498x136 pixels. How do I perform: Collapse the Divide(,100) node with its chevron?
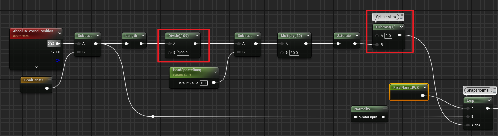click(197, 35)
